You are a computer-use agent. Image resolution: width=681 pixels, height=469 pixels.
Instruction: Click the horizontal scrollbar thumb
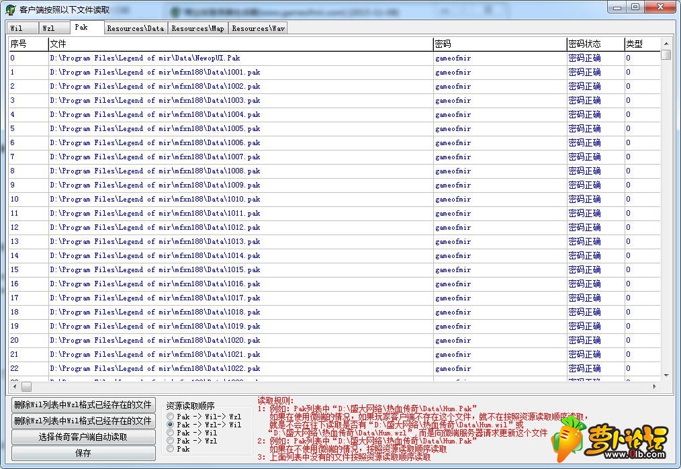click(x=26, y=386)
